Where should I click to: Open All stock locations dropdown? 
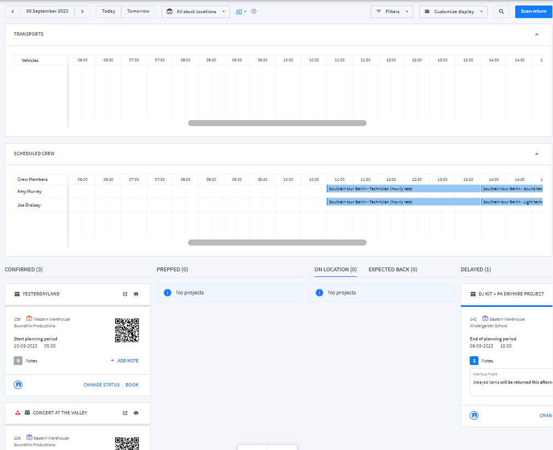[x=196, y=12]
